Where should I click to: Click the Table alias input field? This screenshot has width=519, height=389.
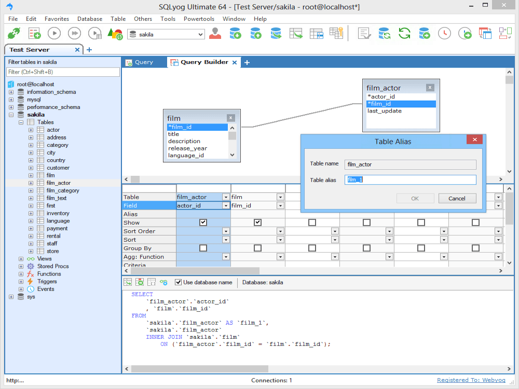pyautogui.click(x=410, y=179)
